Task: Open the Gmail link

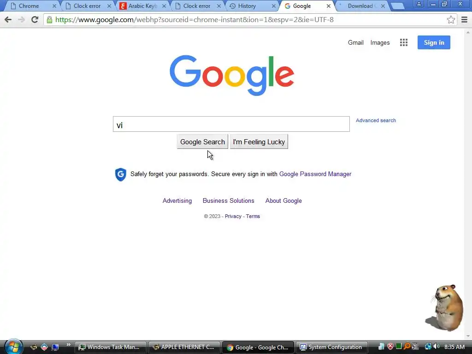Action: pyautogui.click(x=355, y=43)
